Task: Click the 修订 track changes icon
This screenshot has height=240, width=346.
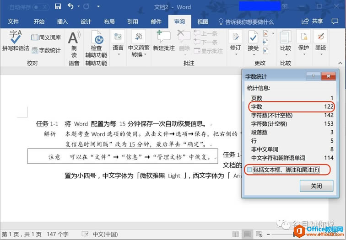Action: point(235,36)
